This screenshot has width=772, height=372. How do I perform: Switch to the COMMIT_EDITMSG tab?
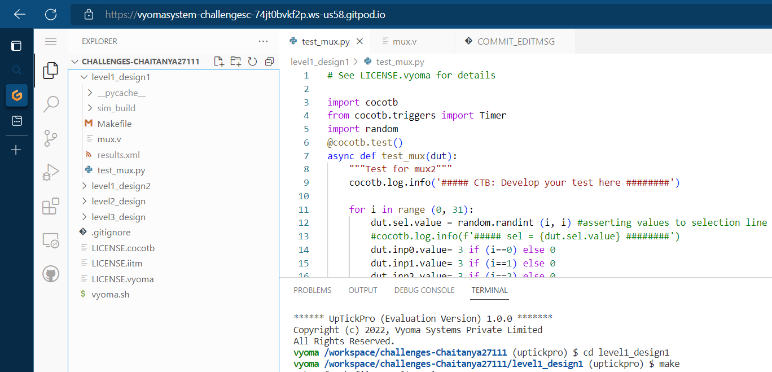[x=515, y=41]
